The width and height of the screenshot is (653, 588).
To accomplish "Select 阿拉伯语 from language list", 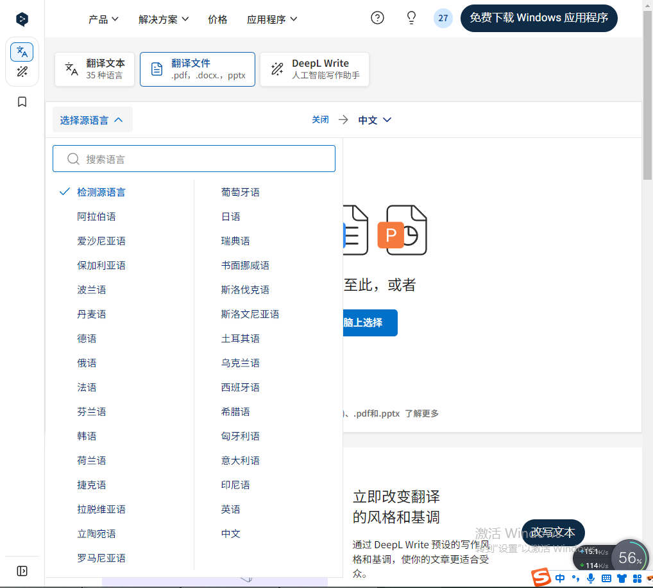I will [96, 217].
